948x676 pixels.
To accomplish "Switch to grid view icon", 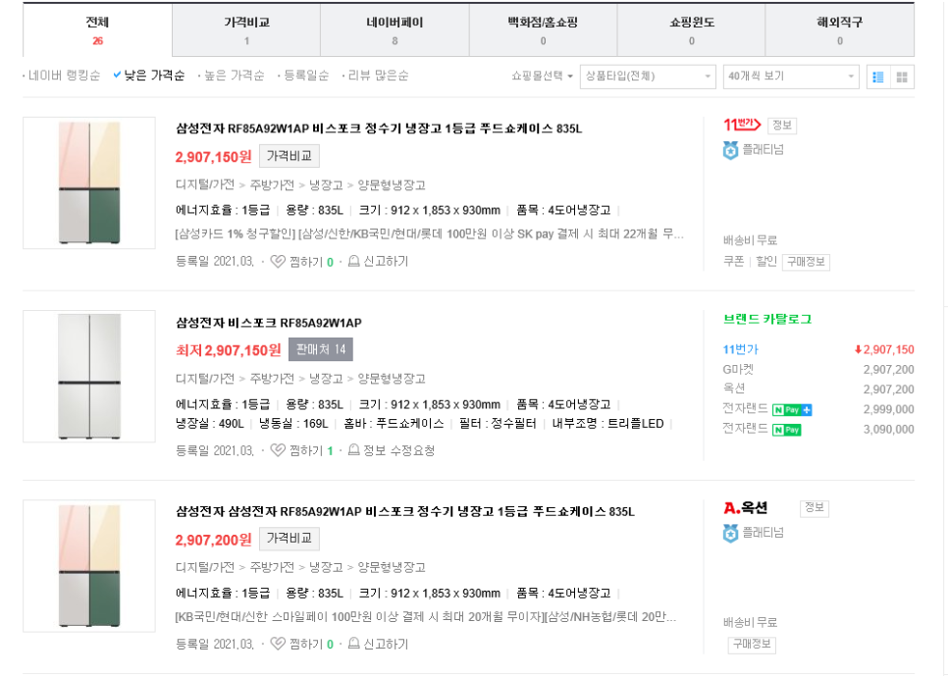I will point(902,77).
